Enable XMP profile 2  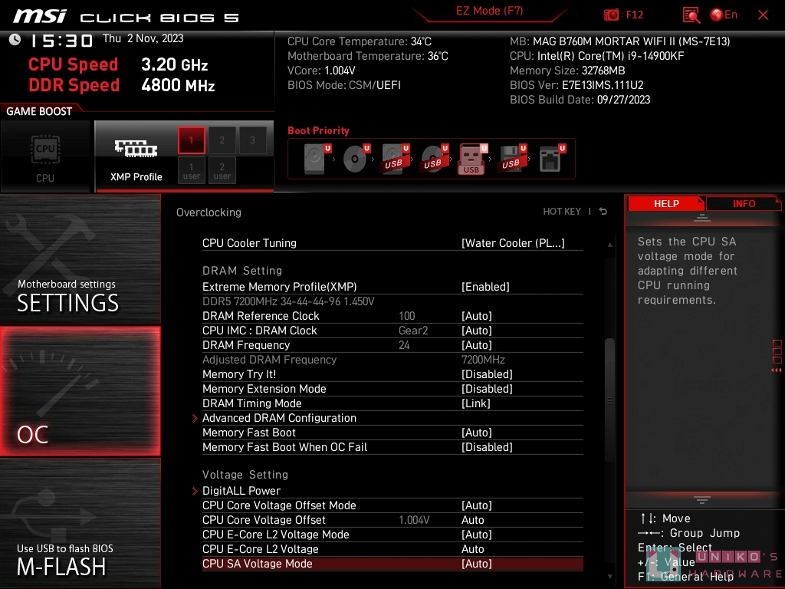tap(222, 140)
